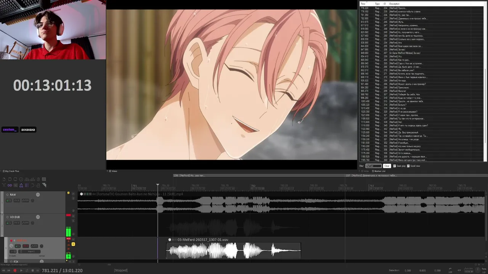The width and height of the screenshot is (488, 274).
Task: Open FX chain on RAW track
Action: tap(16, 201)
